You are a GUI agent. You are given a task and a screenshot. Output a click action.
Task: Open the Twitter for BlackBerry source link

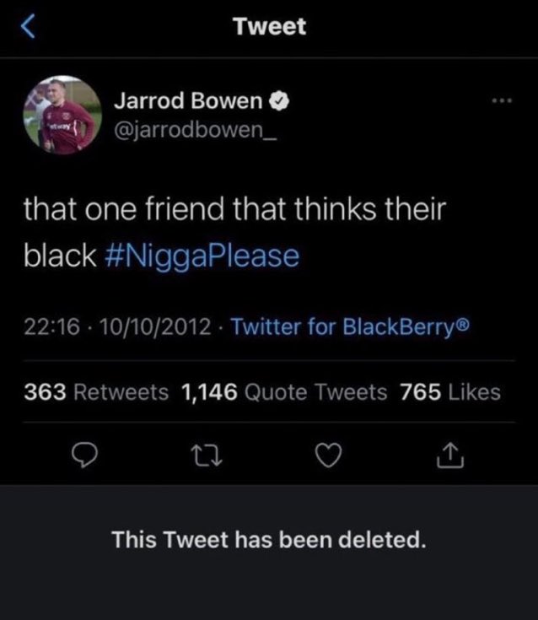pyautogui.click(x=350, y=326)
